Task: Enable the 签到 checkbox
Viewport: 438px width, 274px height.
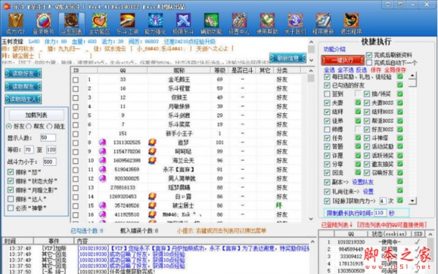Action: (327, 94)
